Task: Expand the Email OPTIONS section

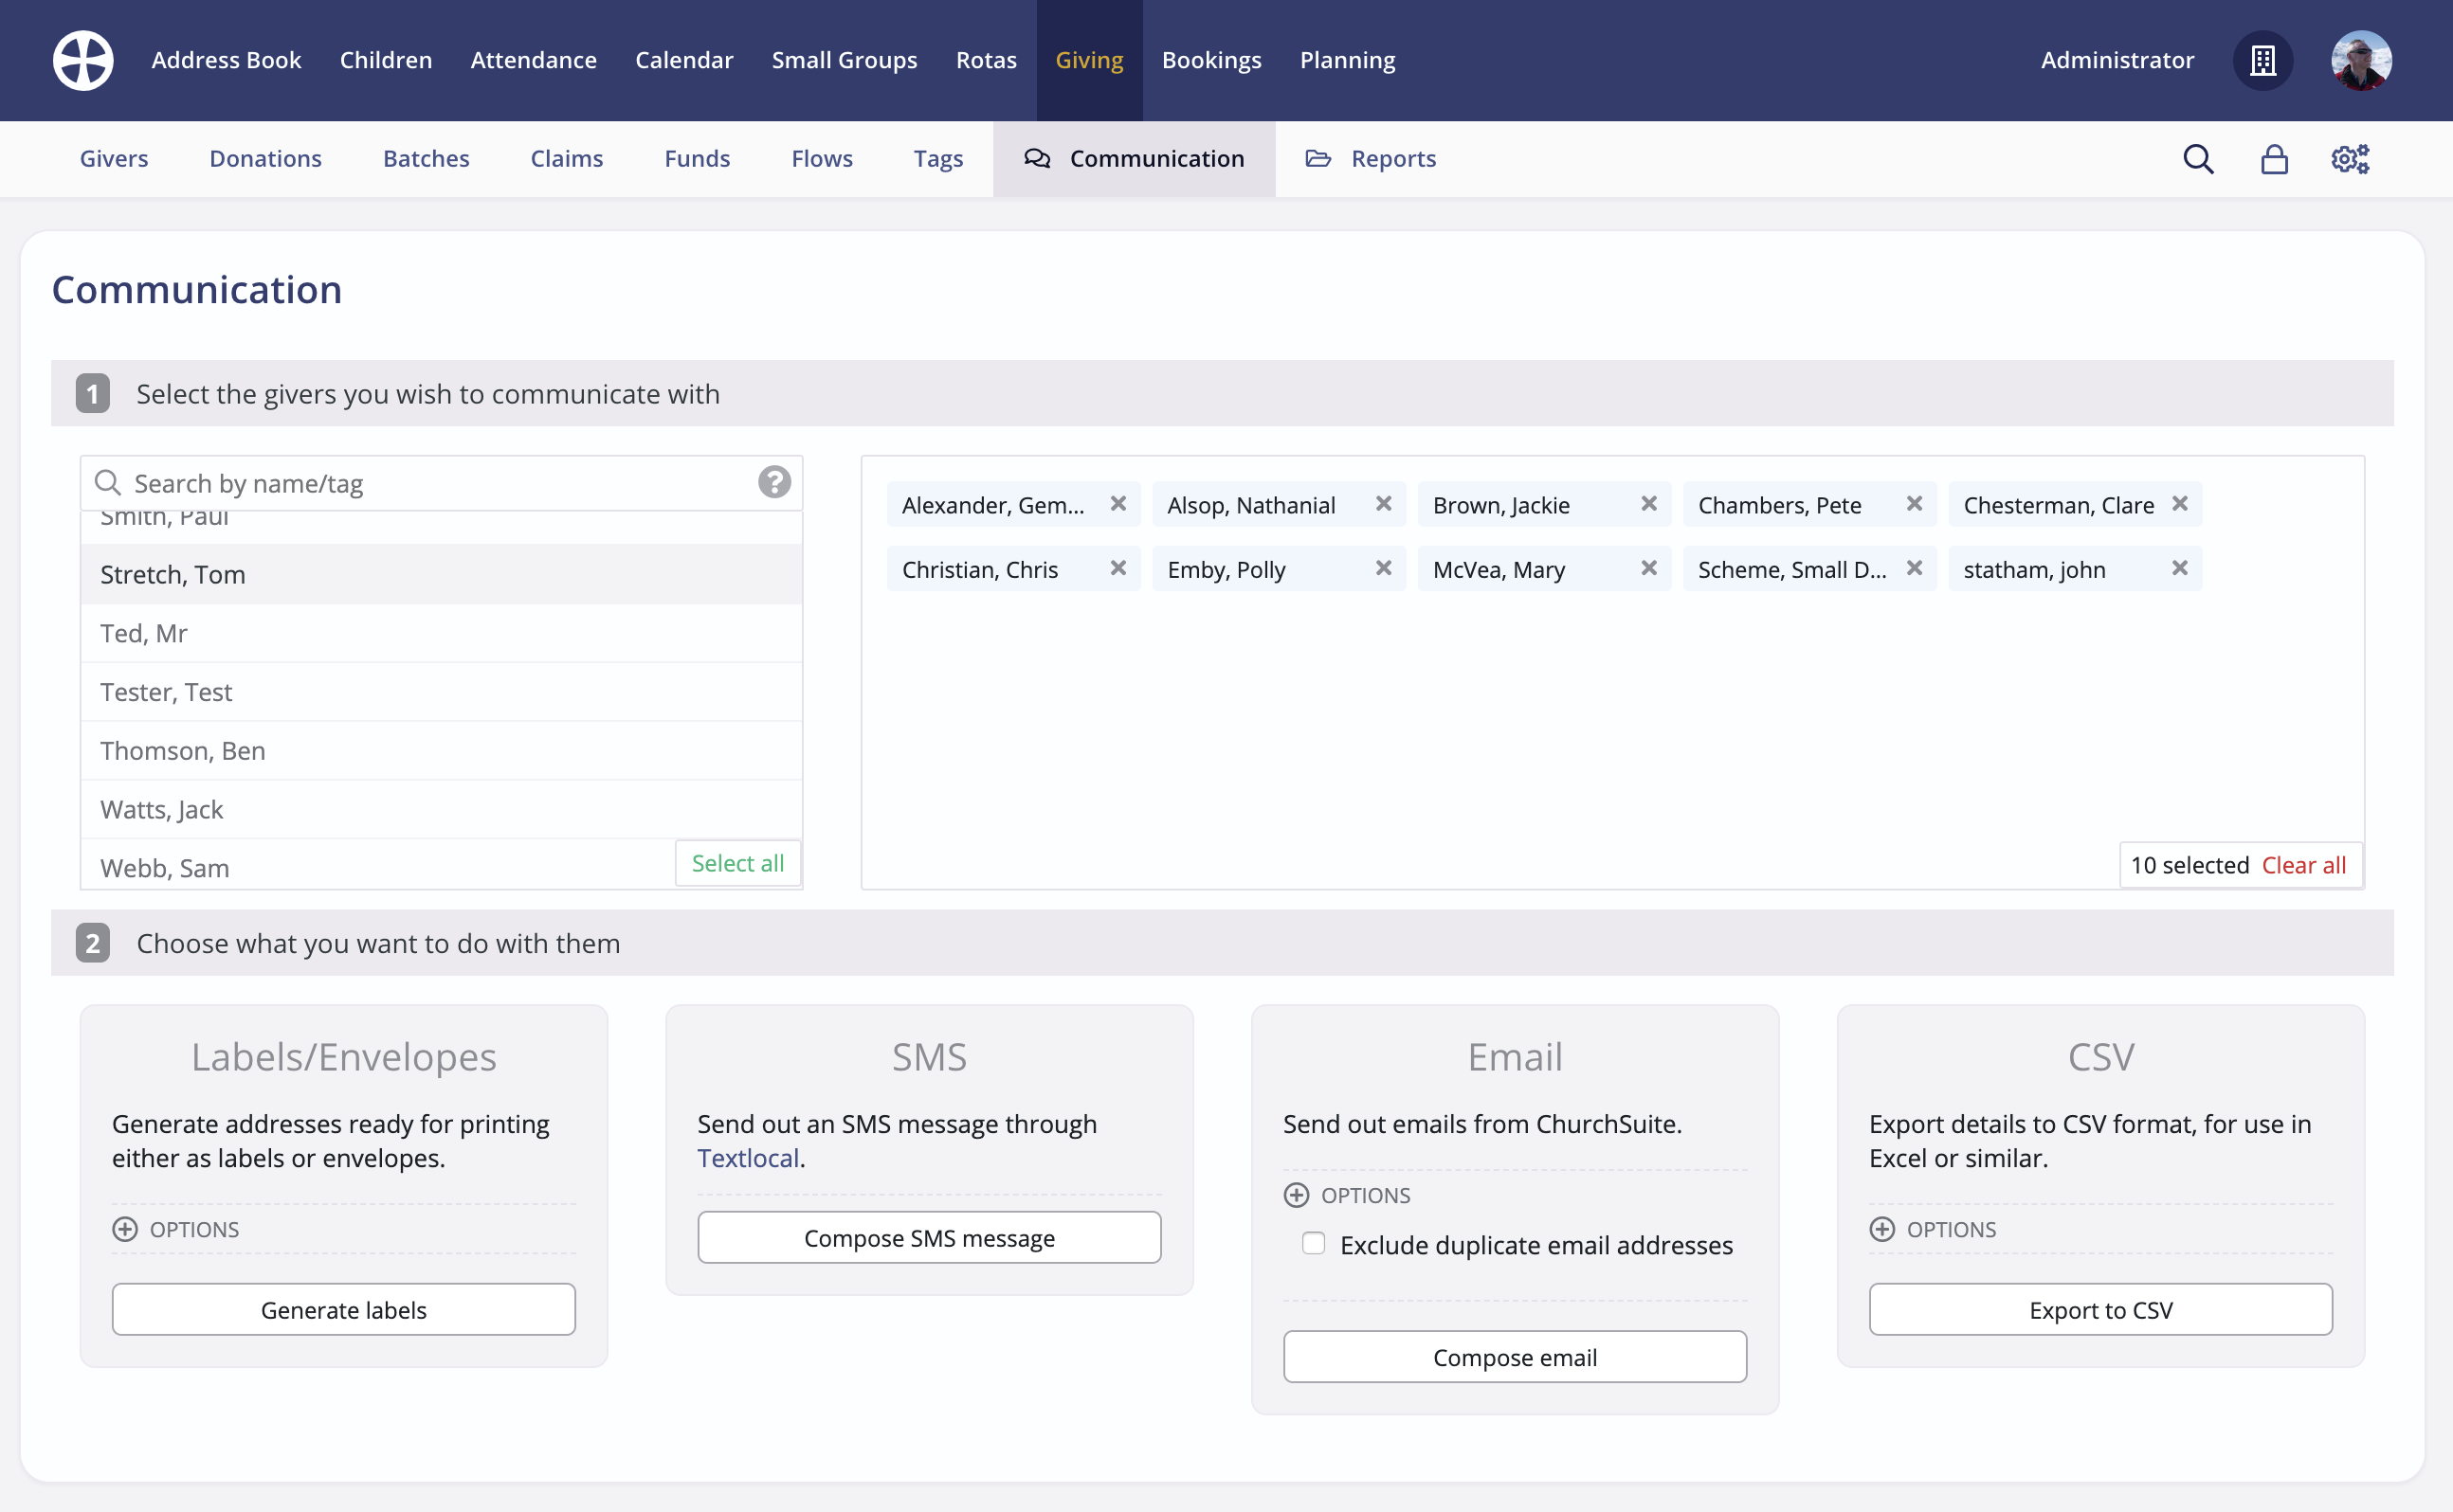Action: (x=1297, y=1195)
